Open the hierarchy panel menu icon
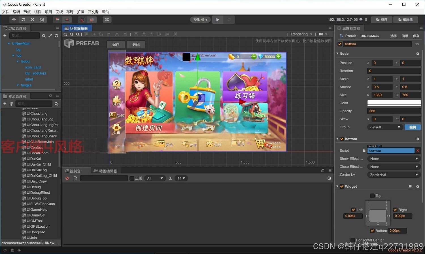 [58, 28]
